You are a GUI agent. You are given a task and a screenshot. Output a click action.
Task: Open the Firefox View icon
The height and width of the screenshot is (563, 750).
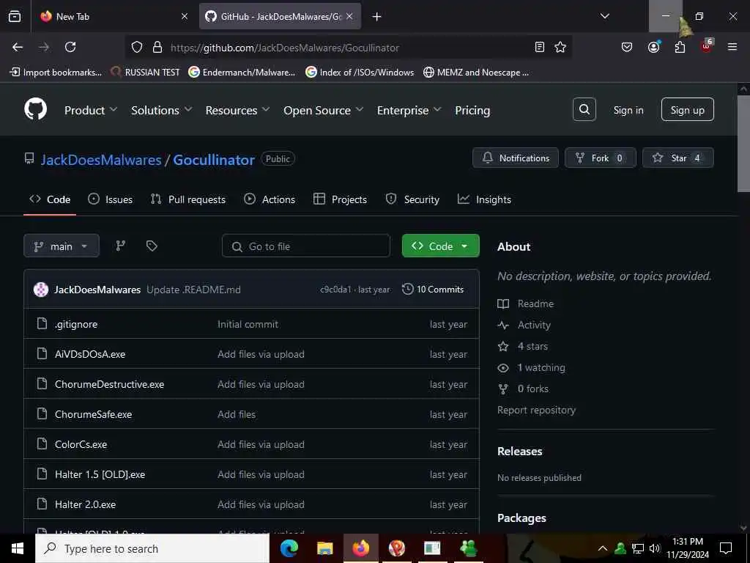tap(15, 16)
